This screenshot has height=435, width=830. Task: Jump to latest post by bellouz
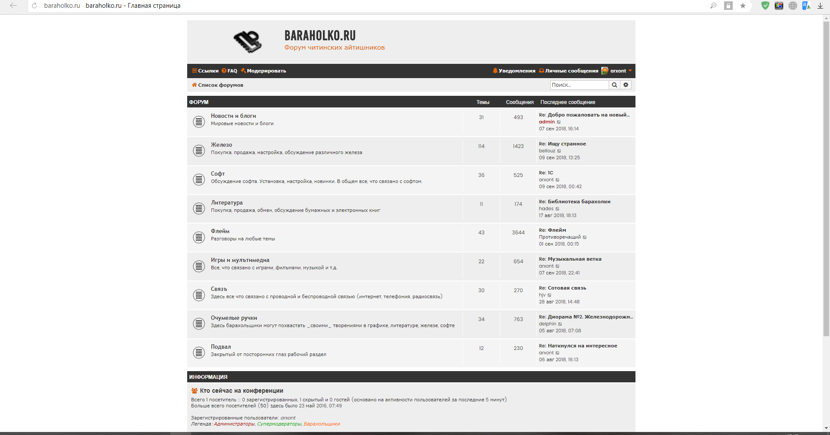click(559, 151)
